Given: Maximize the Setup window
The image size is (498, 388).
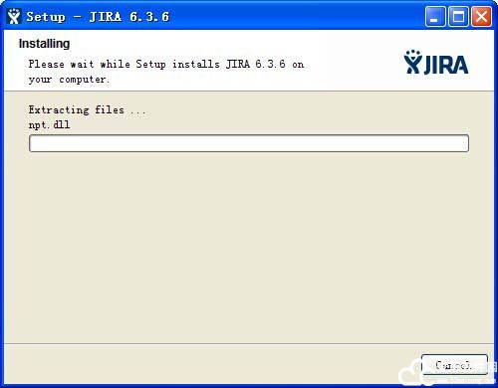Looking at the screenshot, I should tap(458, 16).
